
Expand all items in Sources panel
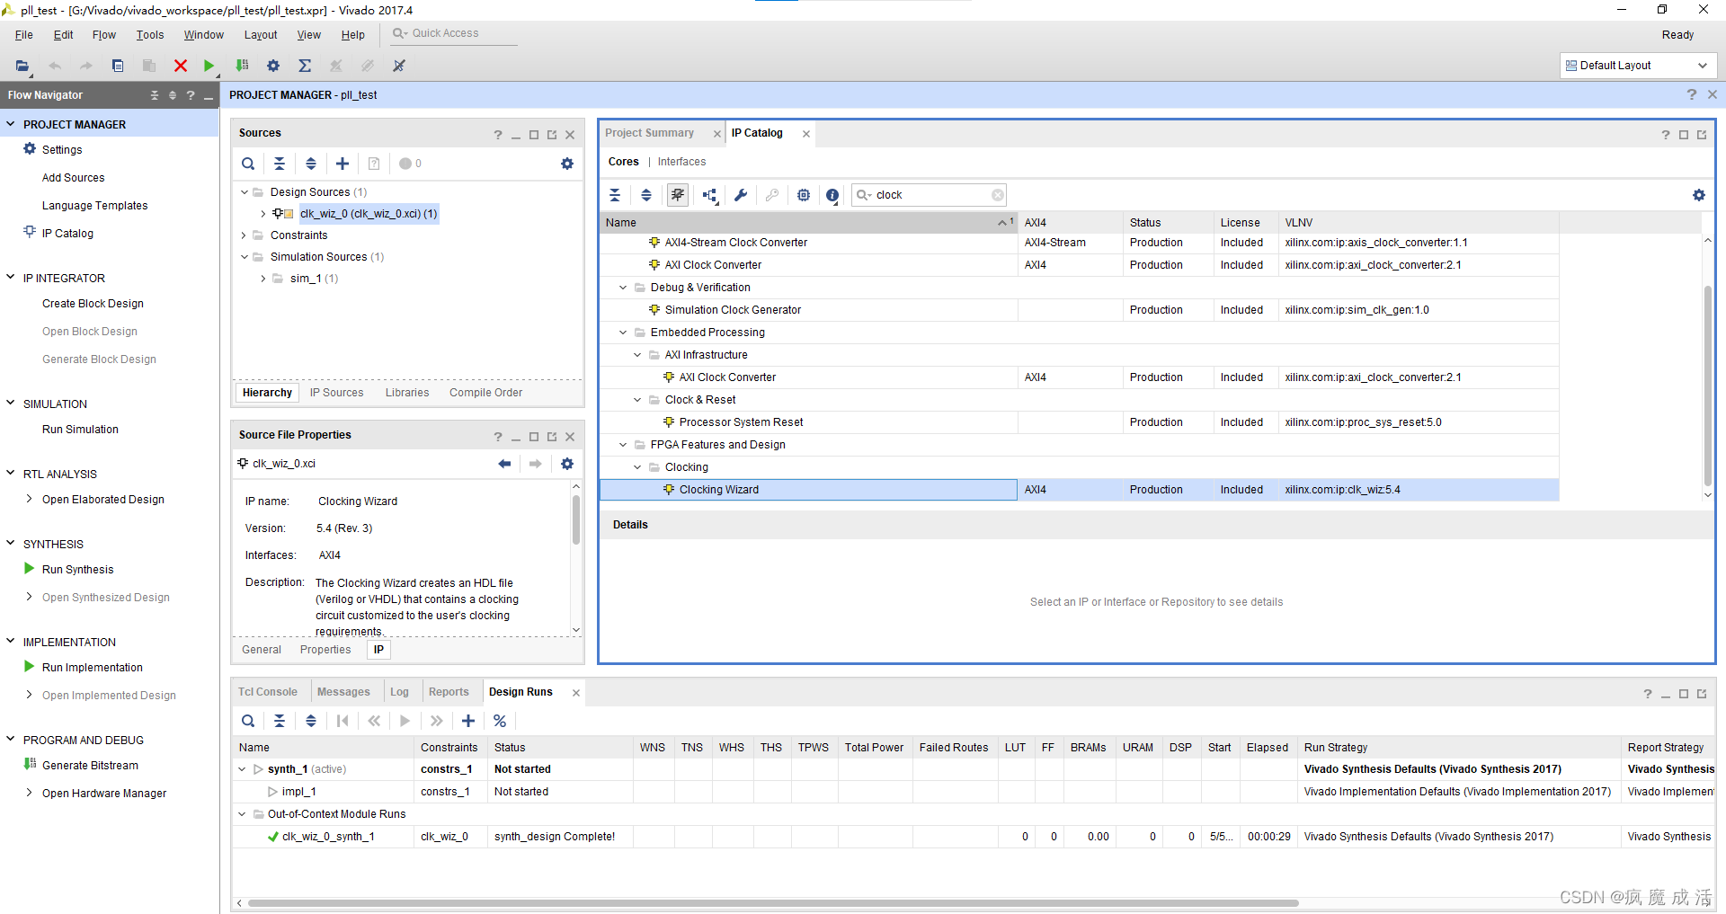311,164
